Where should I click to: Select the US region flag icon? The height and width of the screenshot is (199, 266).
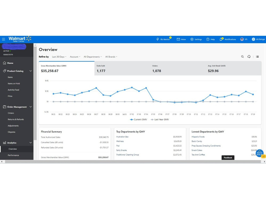coord(242,39)
